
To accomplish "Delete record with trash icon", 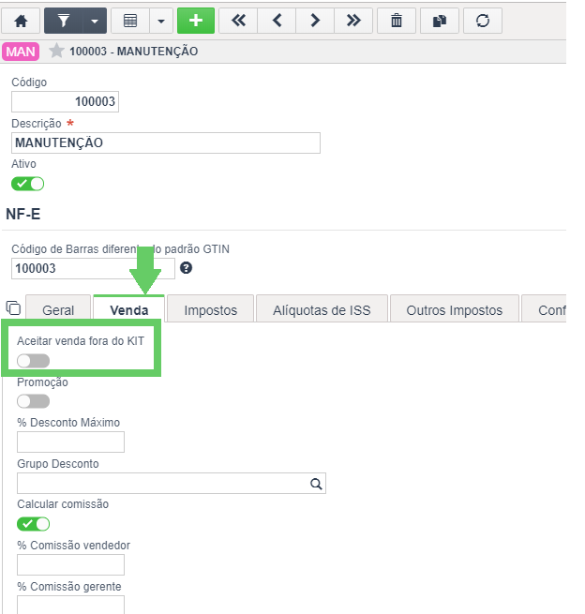I will coord(397,21).
